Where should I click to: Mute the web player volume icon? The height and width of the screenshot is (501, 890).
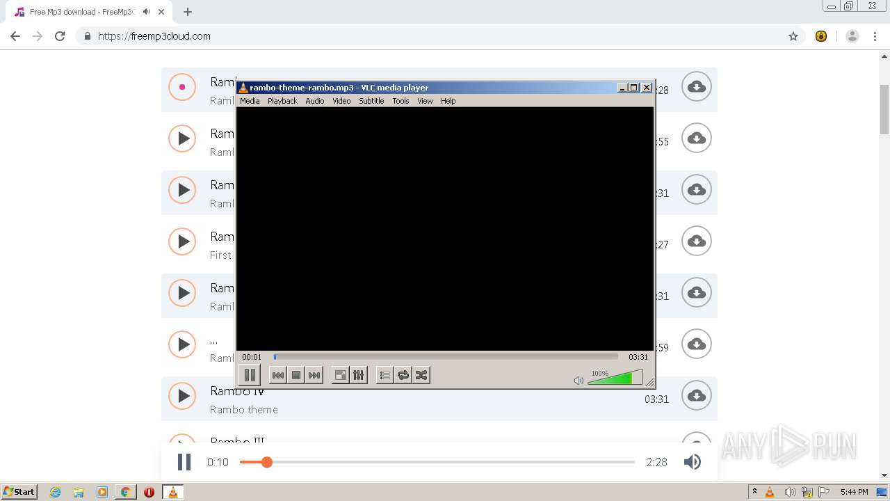click(x=692, y=462)
